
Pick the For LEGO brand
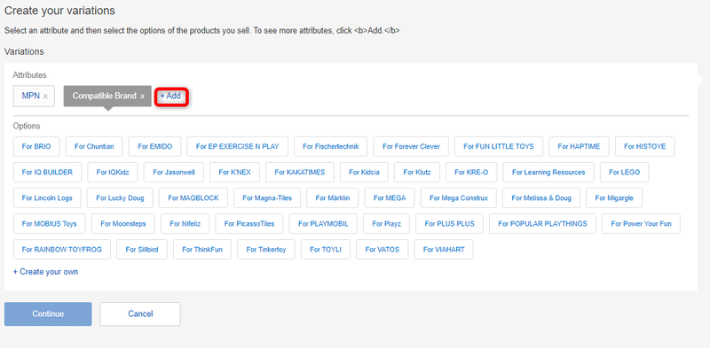tap(625, 172)
